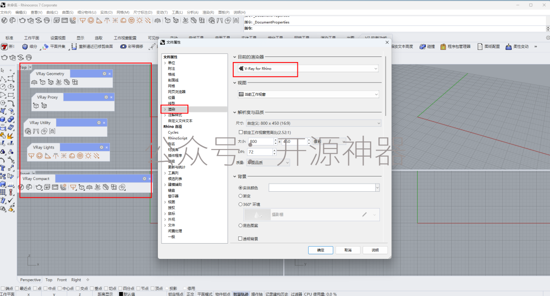Expand 单位 tree node arrow
This screenshot has width=550, height=296.
coord(165,63)
